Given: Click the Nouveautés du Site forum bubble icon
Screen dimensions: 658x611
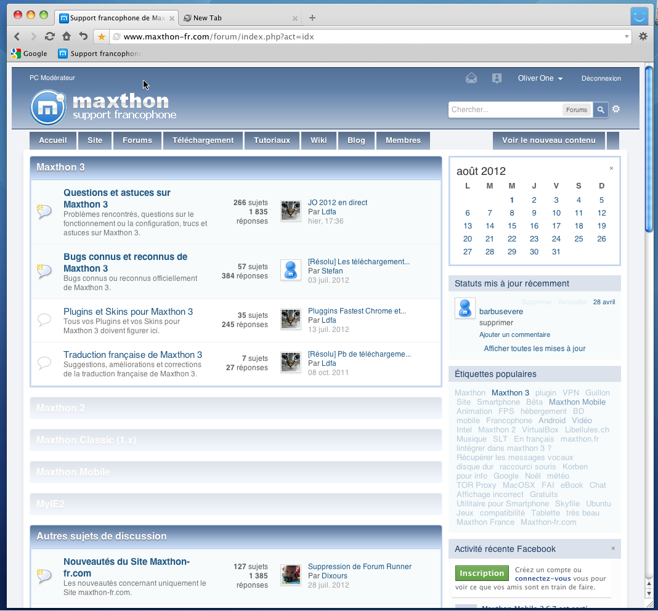Looking at the screenshot, I should 44,575.
